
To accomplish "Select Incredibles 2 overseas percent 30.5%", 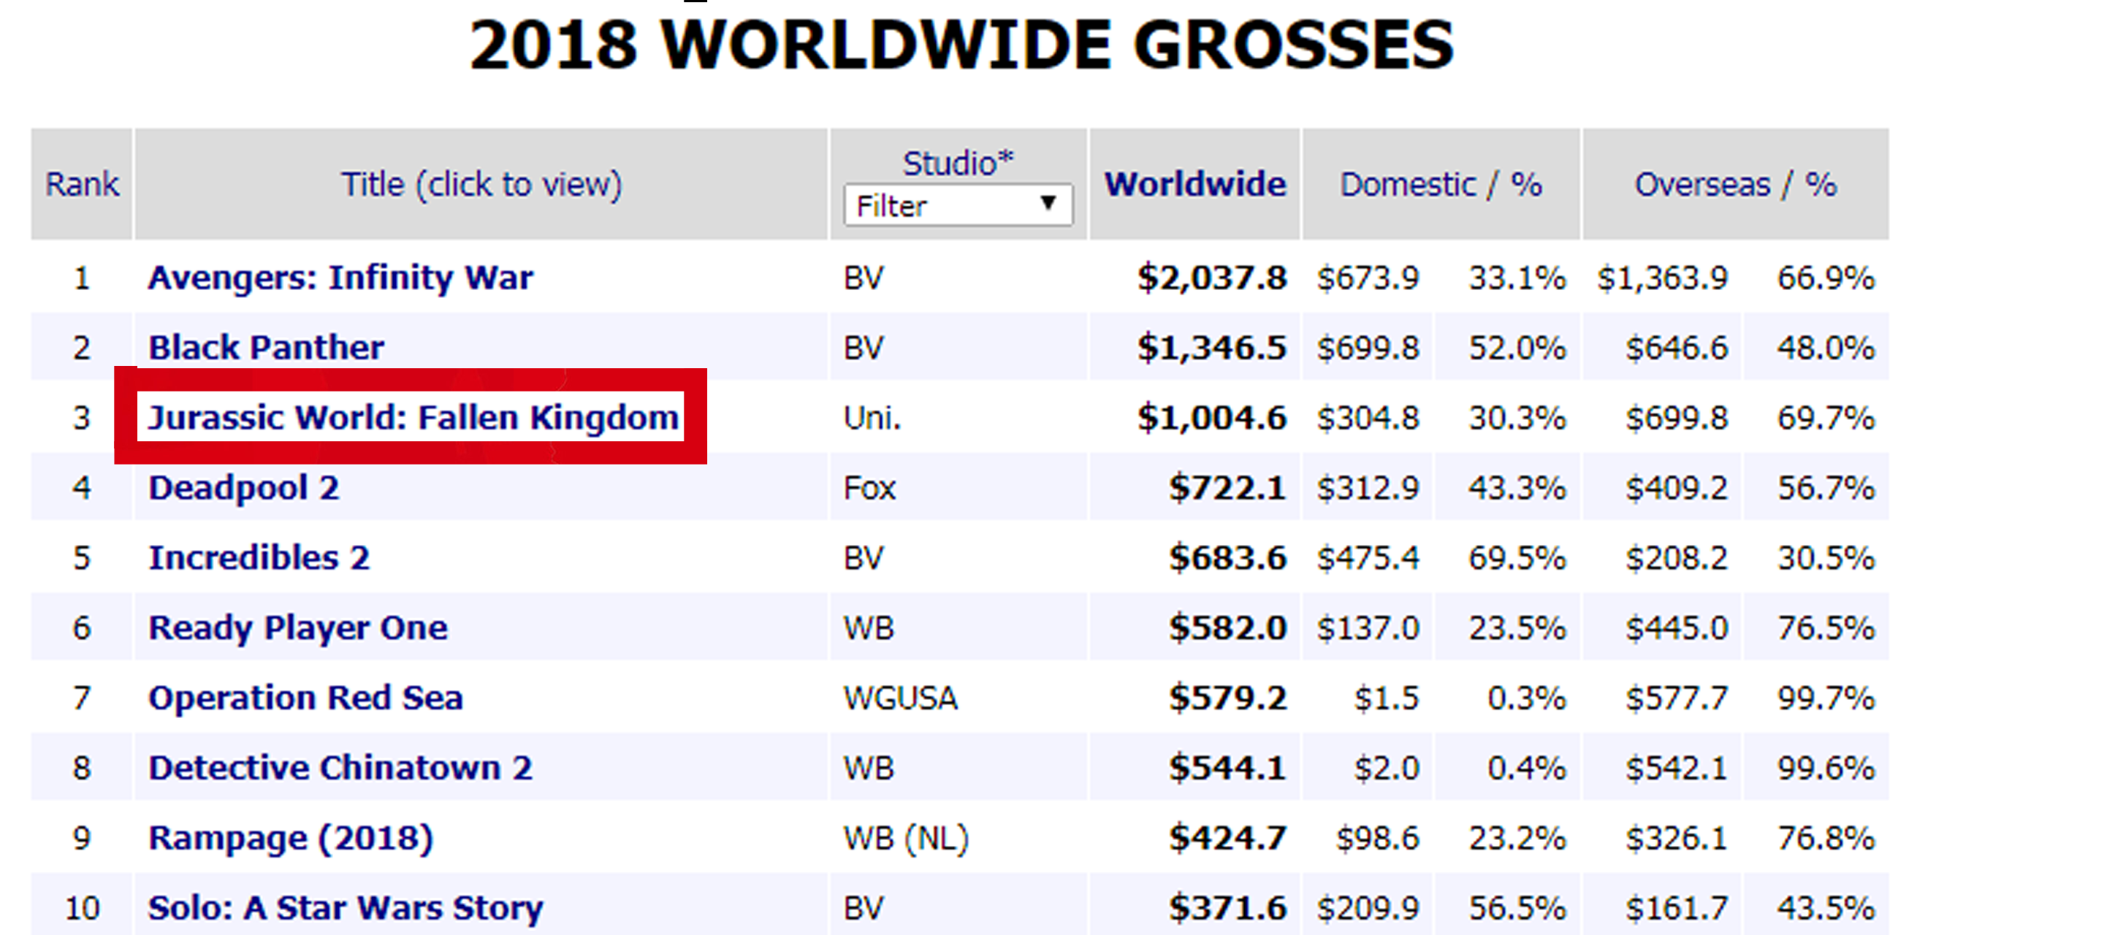I will [1826, 559].
